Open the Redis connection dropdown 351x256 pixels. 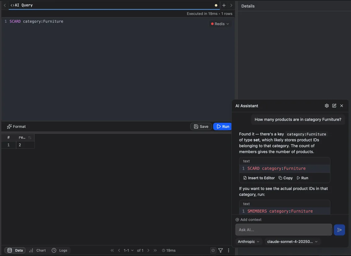pyautogui.click(x=220, y=24)
